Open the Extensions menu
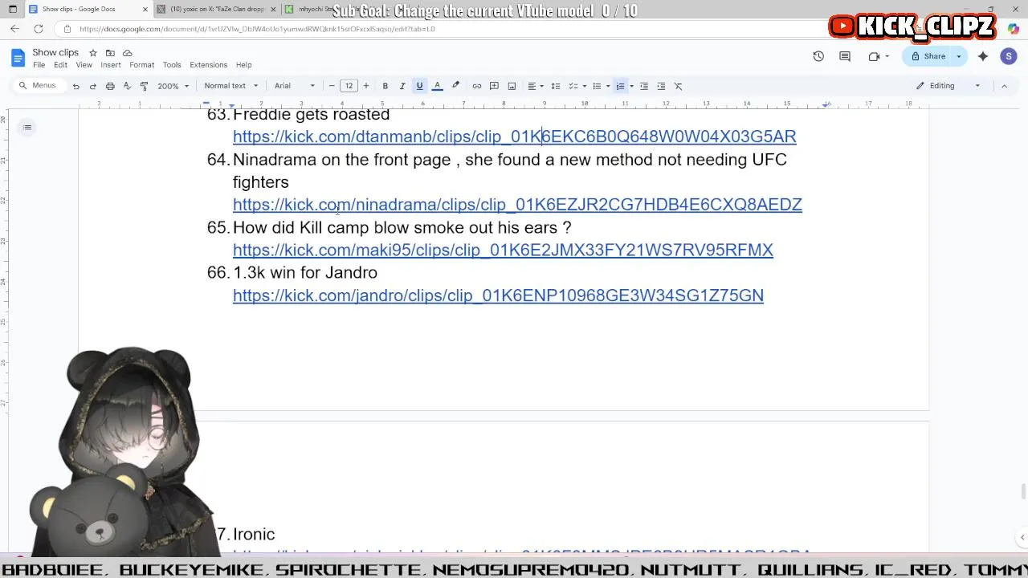This screenshot has width=1028, height=578. (x=209, y=65)
